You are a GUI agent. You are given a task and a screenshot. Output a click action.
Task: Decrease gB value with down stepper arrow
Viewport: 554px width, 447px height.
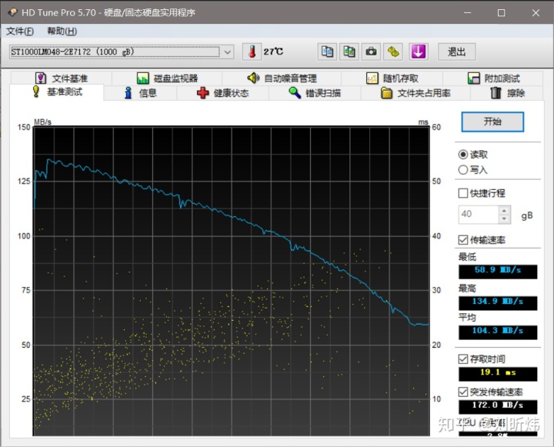pyautogui.click(x=504, y=219)
